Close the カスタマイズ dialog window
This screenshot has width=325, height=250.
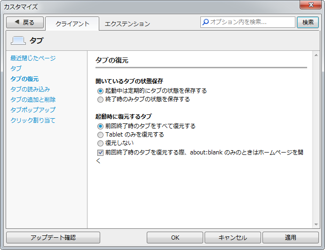coord(310,5)
